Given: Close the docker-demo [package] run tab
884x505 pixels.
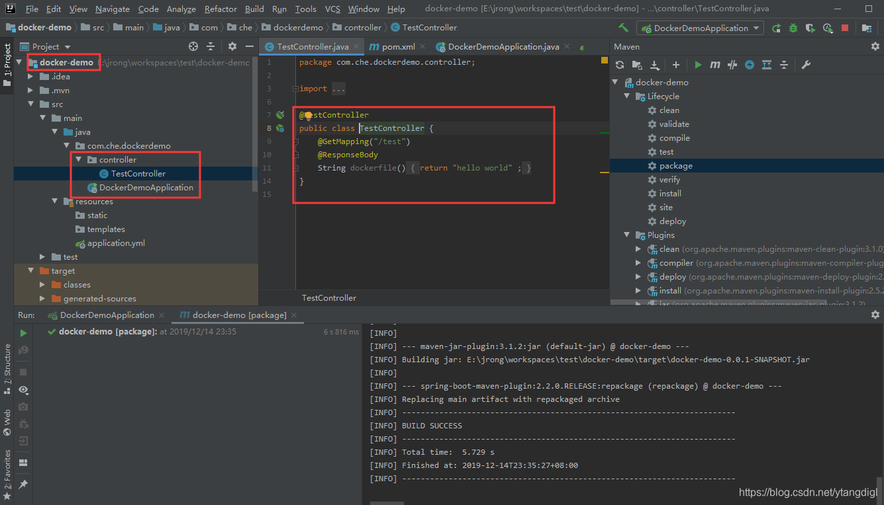Looking at the screenshot, I should tap(294, 315).
